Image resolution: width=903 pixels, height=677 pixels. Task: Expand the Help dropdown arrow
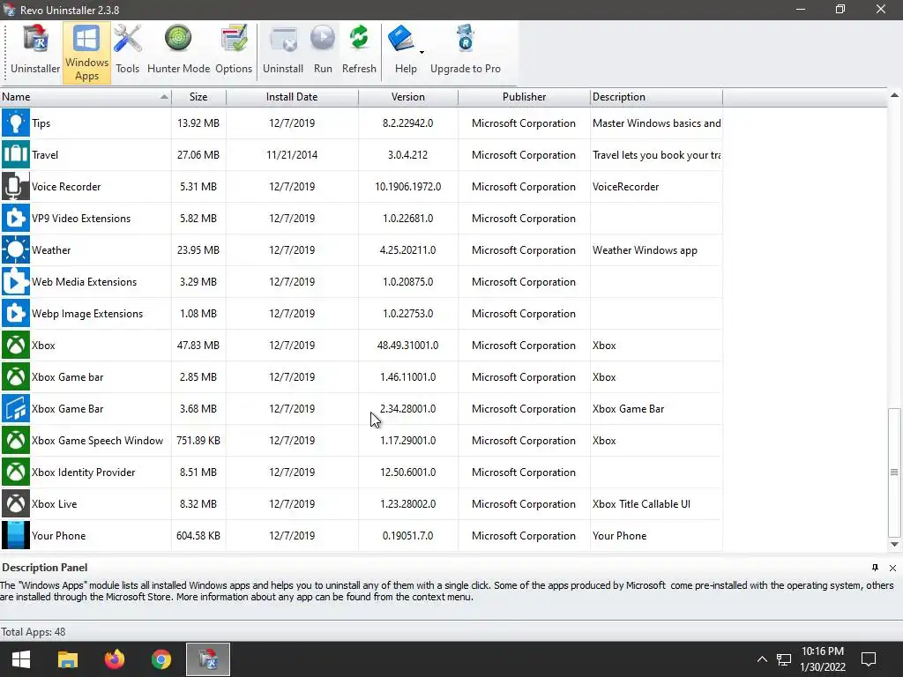tap(422, 52)
